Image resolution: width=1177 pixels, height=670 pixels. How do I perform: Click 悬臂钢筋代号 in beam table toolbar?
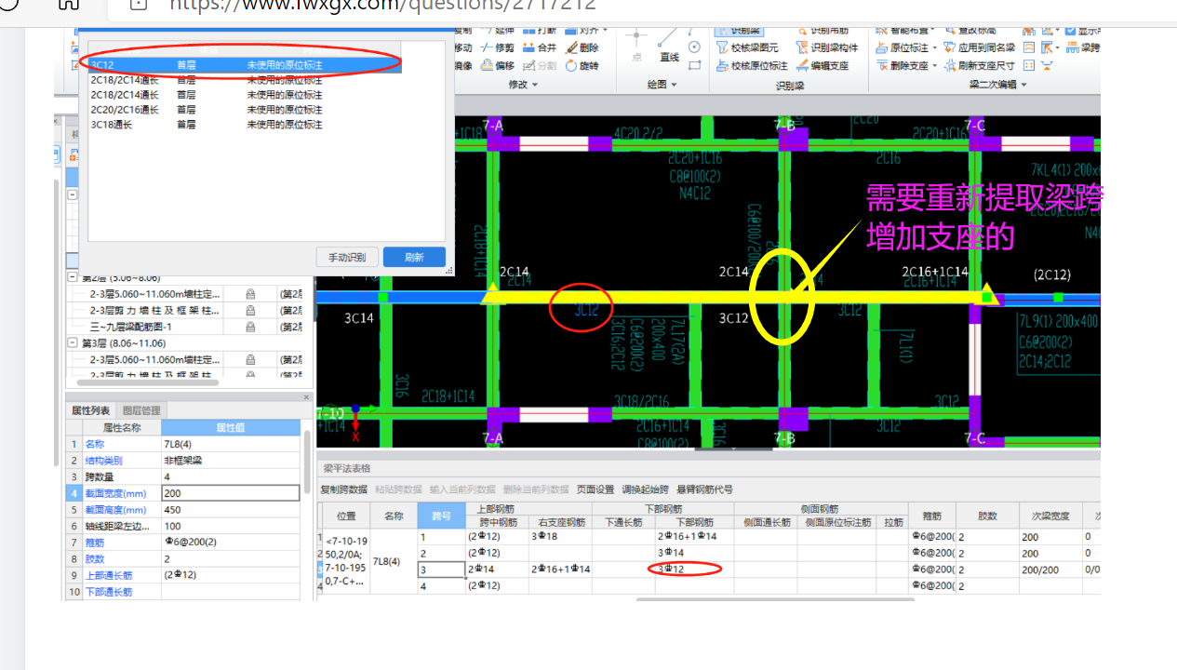[x=704, y=489]
